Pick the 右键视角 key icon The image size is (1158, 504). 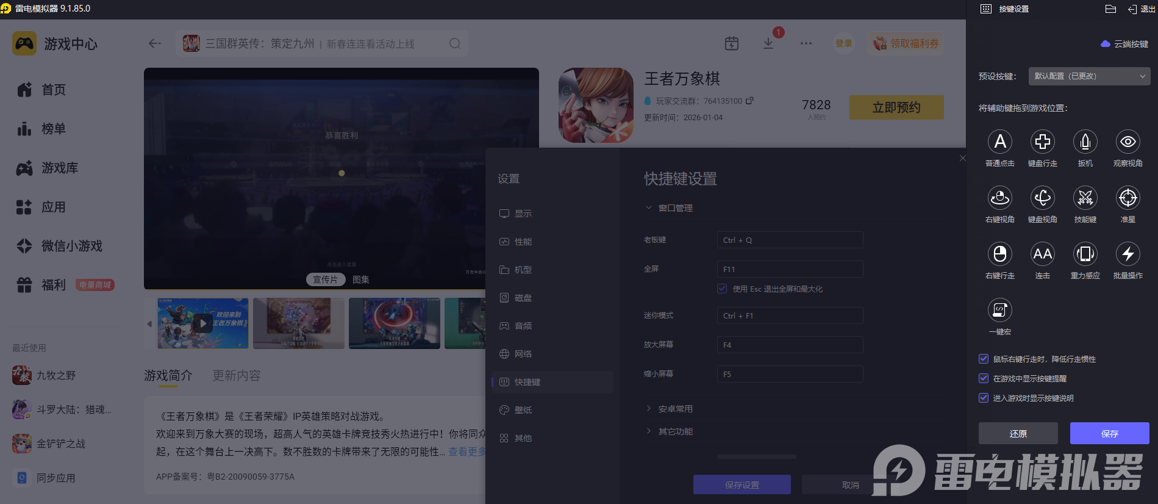(1000, 198)
